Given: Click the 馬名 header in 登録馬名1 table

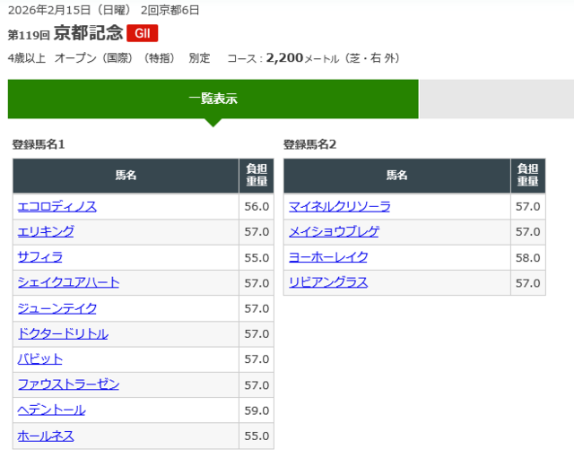Looking at the screenshot, I should tap(126, 176).
